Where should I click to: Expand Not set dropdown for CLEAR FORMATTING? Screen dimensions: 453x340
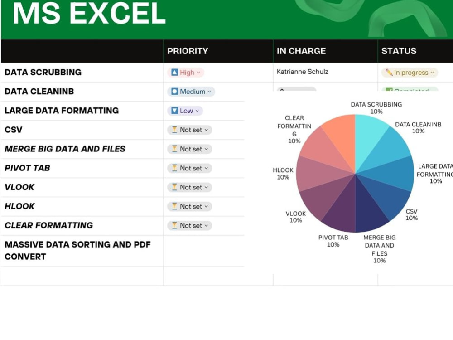point(206,225)
